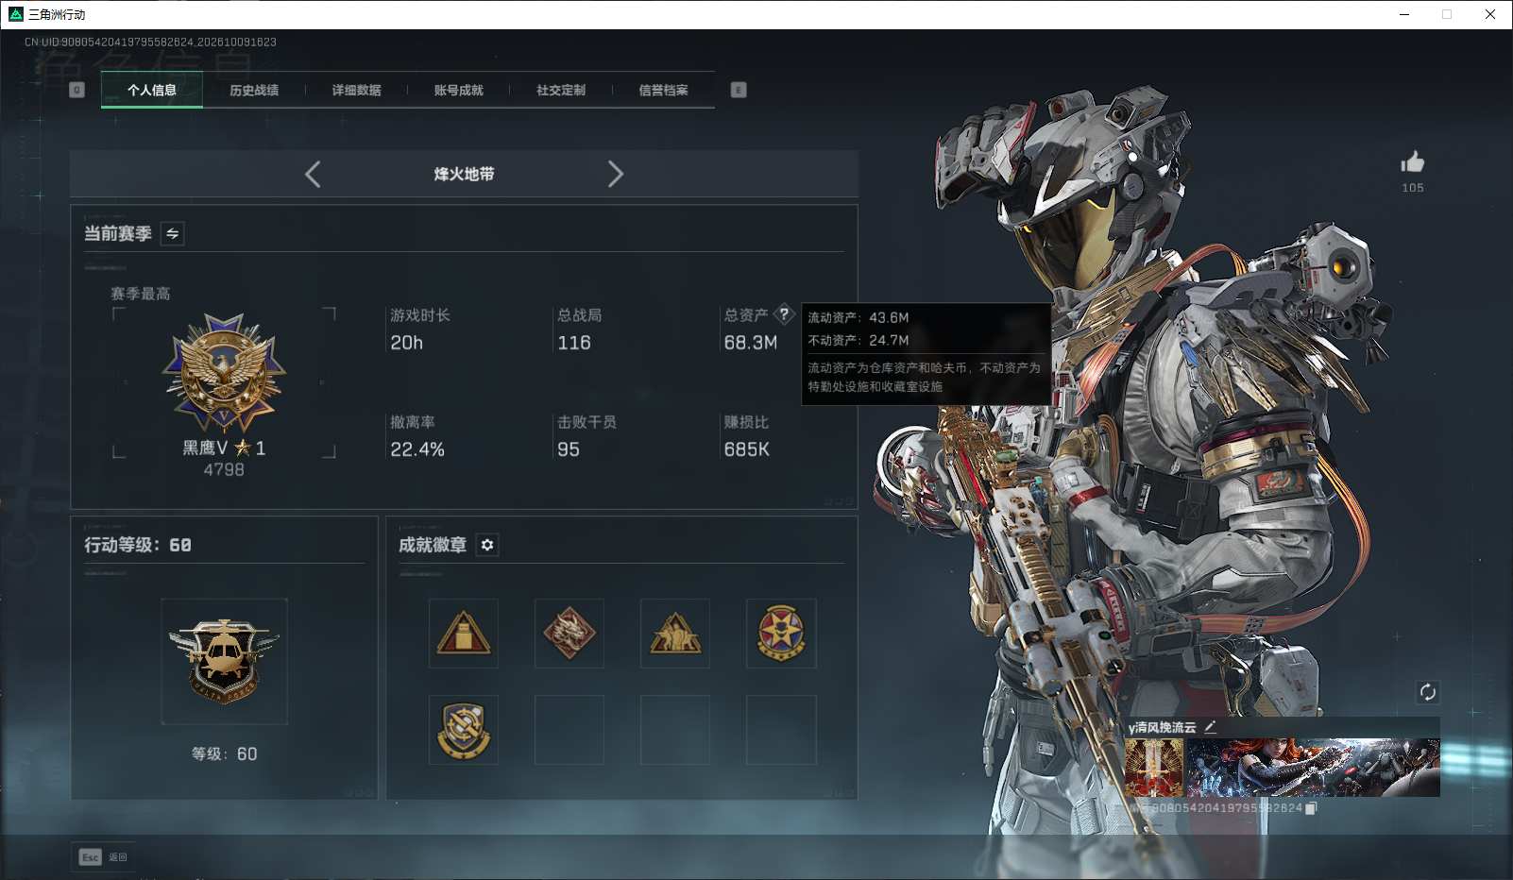Click the first empty badge slot
Viewport: 1513px width, 880px height.
tap(569, 730)
